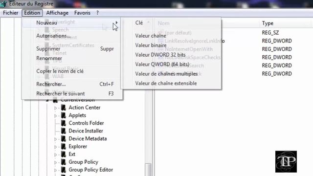The width and height of the screenshot is (313, 176).
Task: Expand the Device Metadata key
Action: tap(55, 139)
